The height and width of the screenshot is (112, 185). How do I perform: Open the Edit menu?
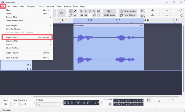click(x=8, y=6)
